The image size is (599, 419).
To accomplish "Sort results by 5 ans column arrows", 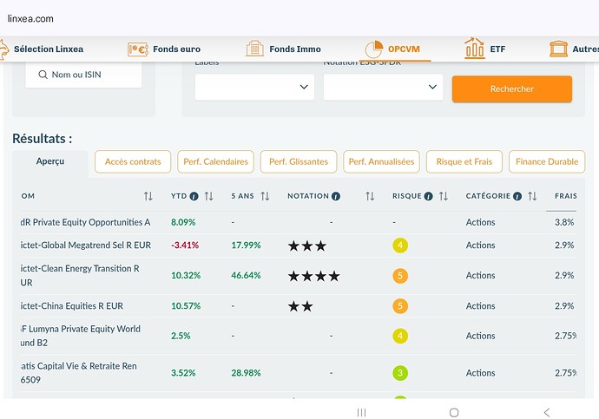I will 265,196.
